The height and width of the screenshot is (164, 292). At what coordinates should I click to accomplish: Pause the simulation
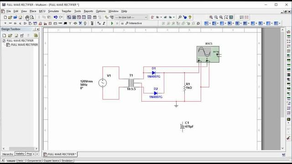(x=117, y=23)
